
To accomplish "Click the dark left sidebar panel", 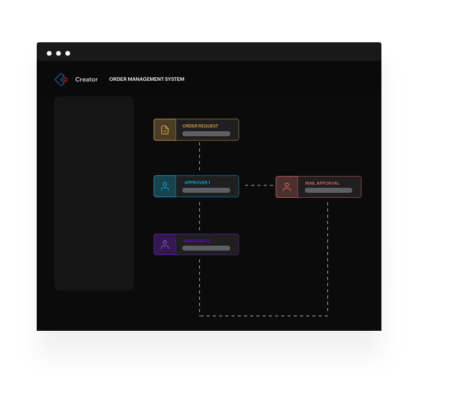I will (x=94, y=193).
